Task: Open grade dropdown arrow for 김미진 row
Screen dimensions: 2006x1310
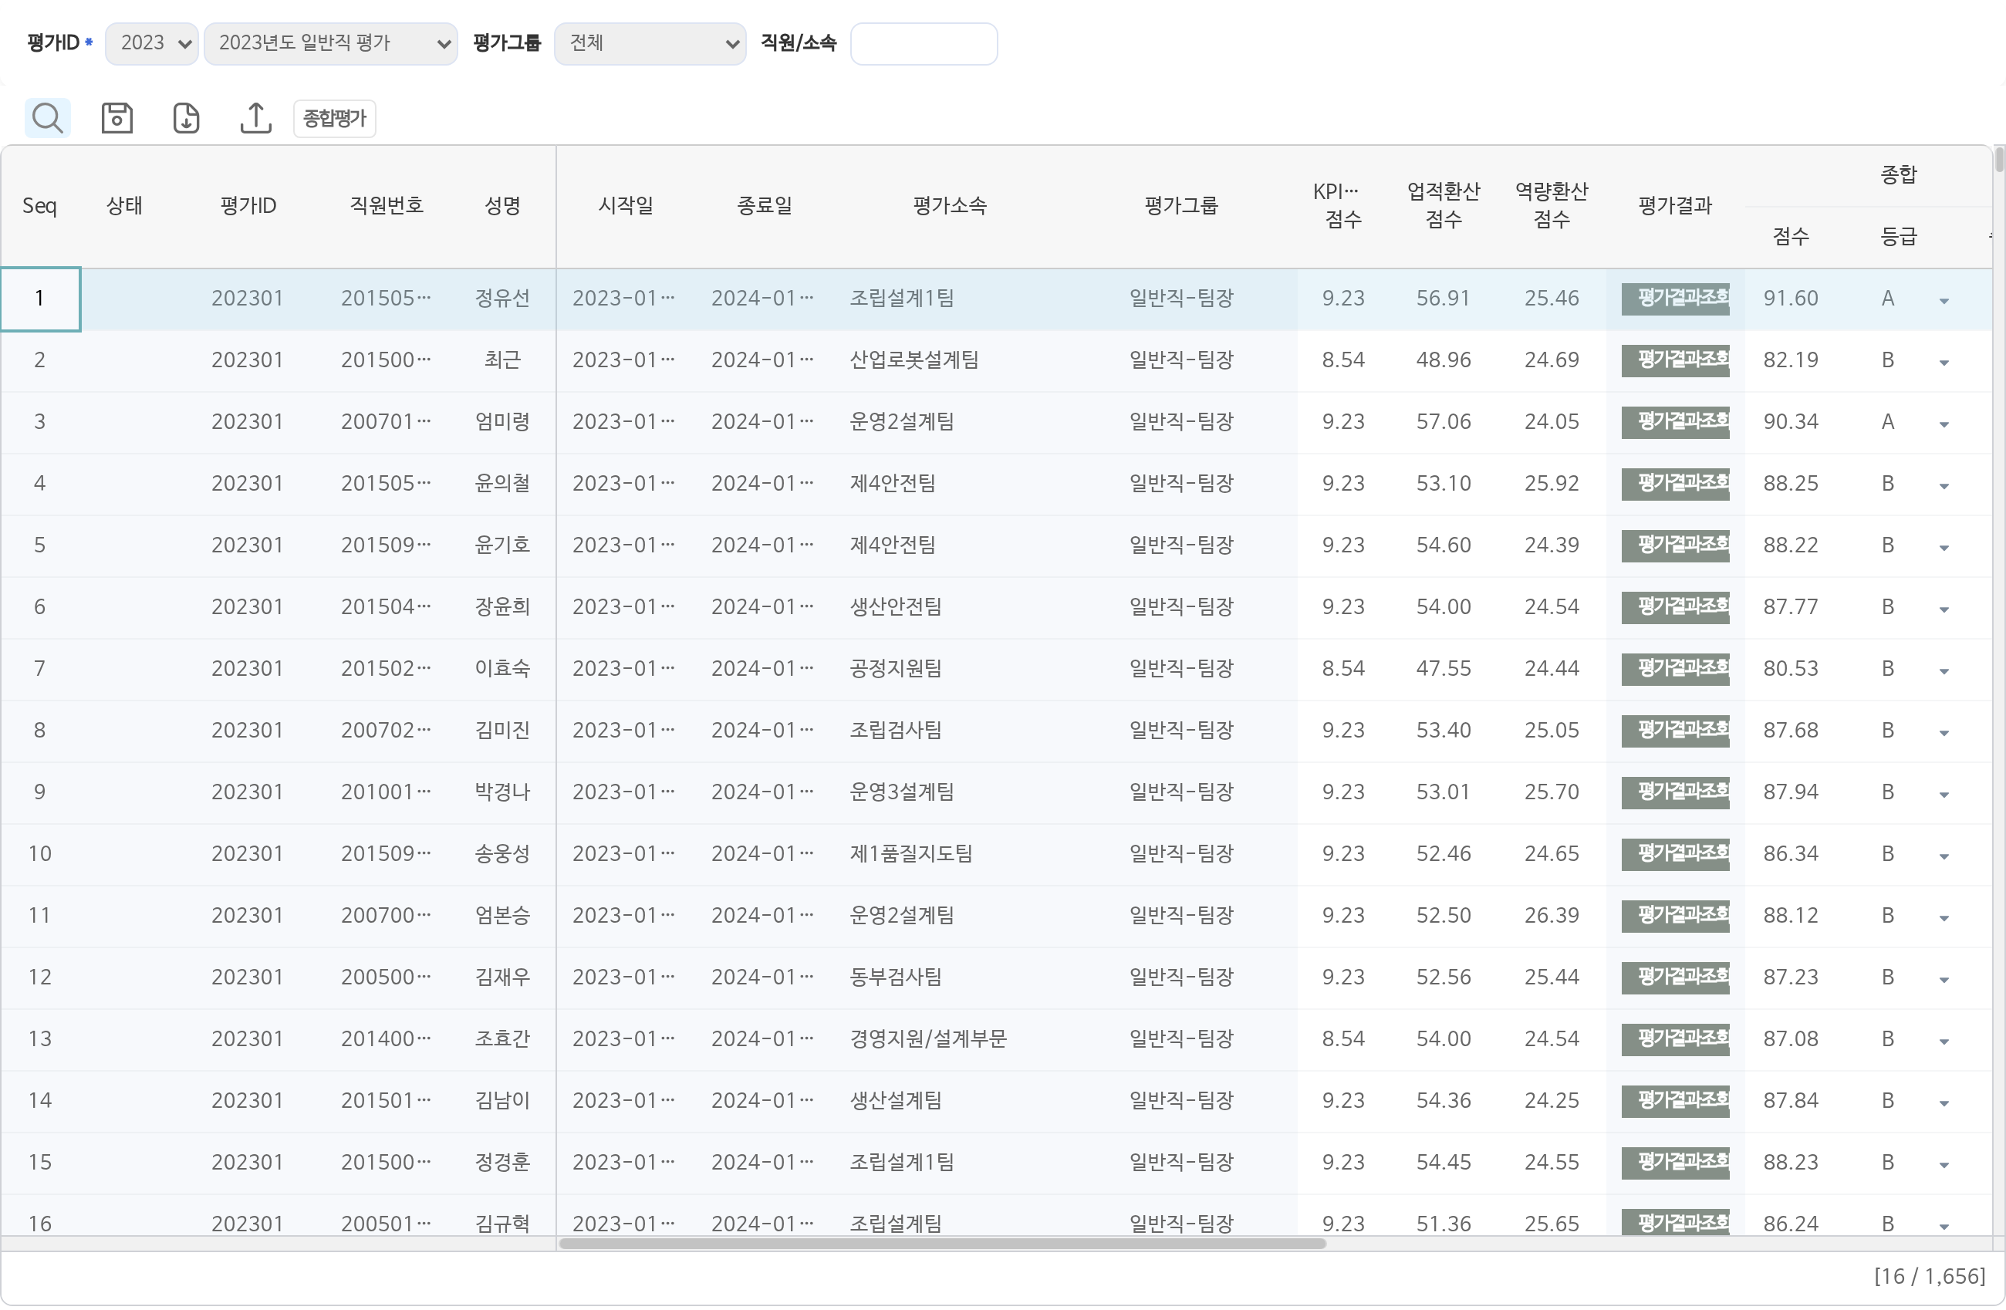Action: (x=1944, y=733)
